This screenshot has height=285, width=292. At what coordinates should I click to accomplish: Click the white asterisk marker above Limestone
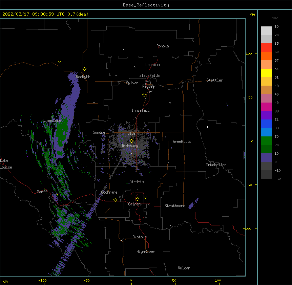[52, 117]
